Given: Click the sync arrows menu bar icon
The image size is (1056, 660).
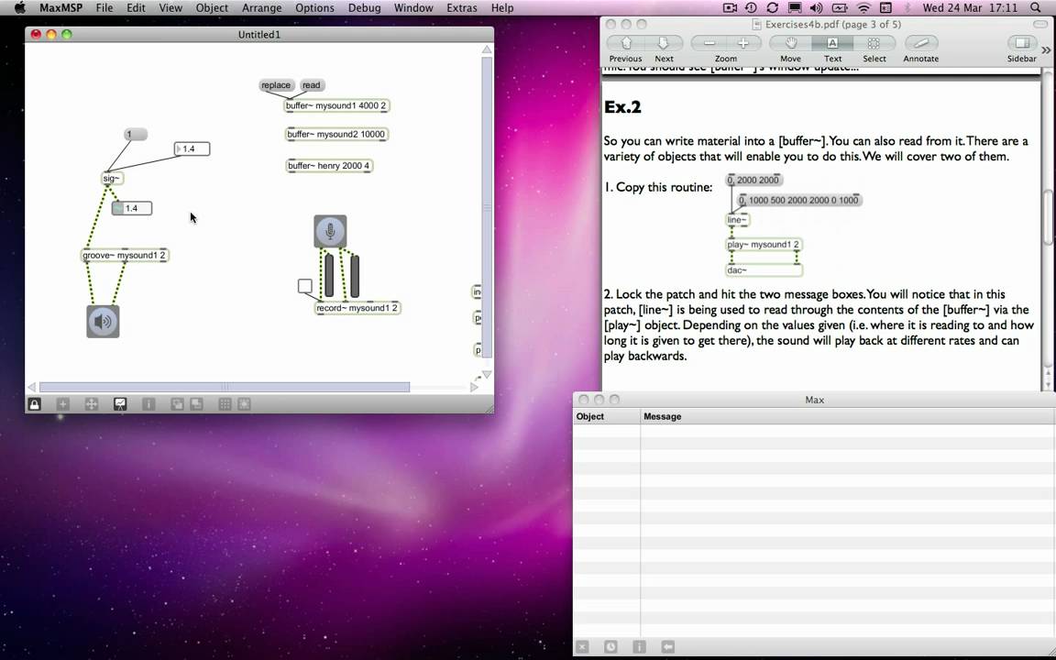Looking at the screenshot, I should pos(773,8).
